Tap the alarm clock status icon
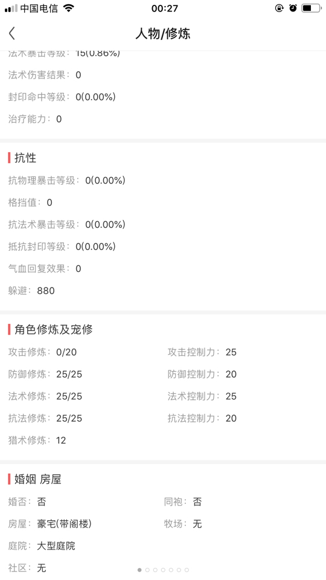 pyautogui.click(x=293, y=8)
